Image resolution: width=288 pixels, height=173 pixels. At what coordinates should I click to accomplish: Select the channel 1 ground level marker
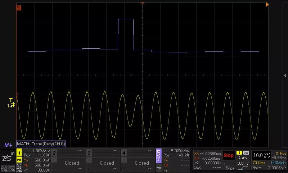point(11,105)
